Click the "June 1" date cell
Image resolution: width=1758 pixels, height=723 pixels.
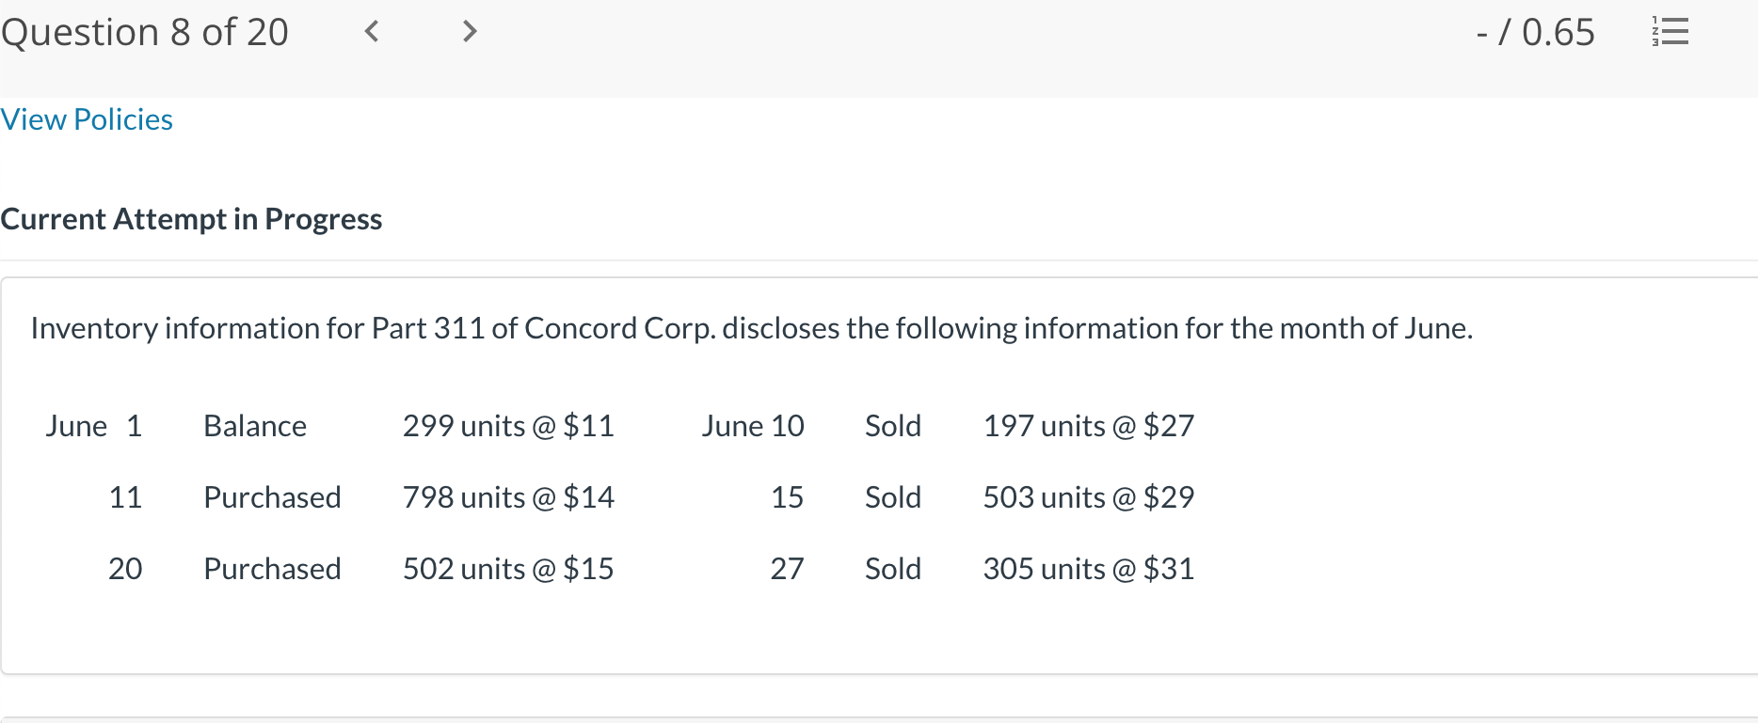(x=93, y=426)
